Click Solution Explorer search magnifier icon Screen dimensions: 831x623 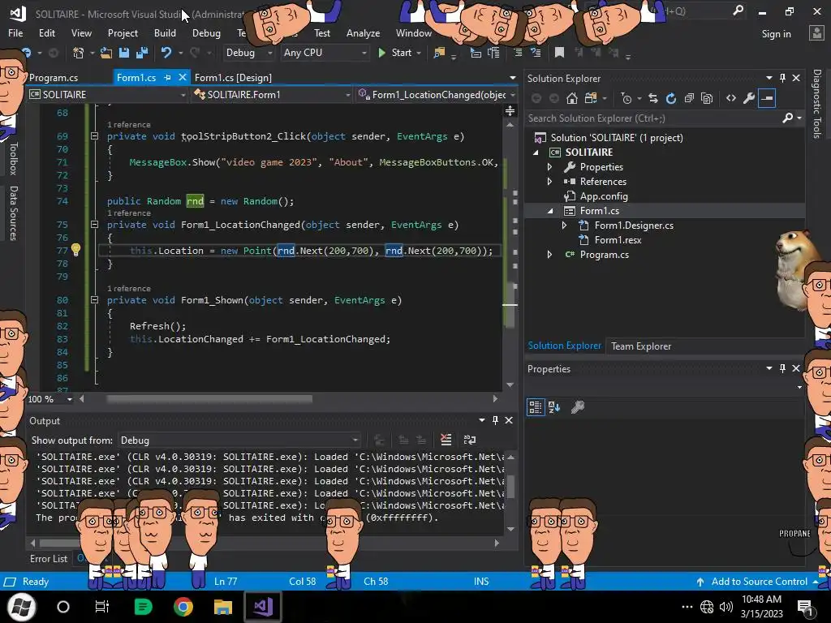coord(788,118)
